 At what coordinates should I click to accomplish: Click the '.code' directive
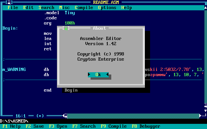click(50, 18)
